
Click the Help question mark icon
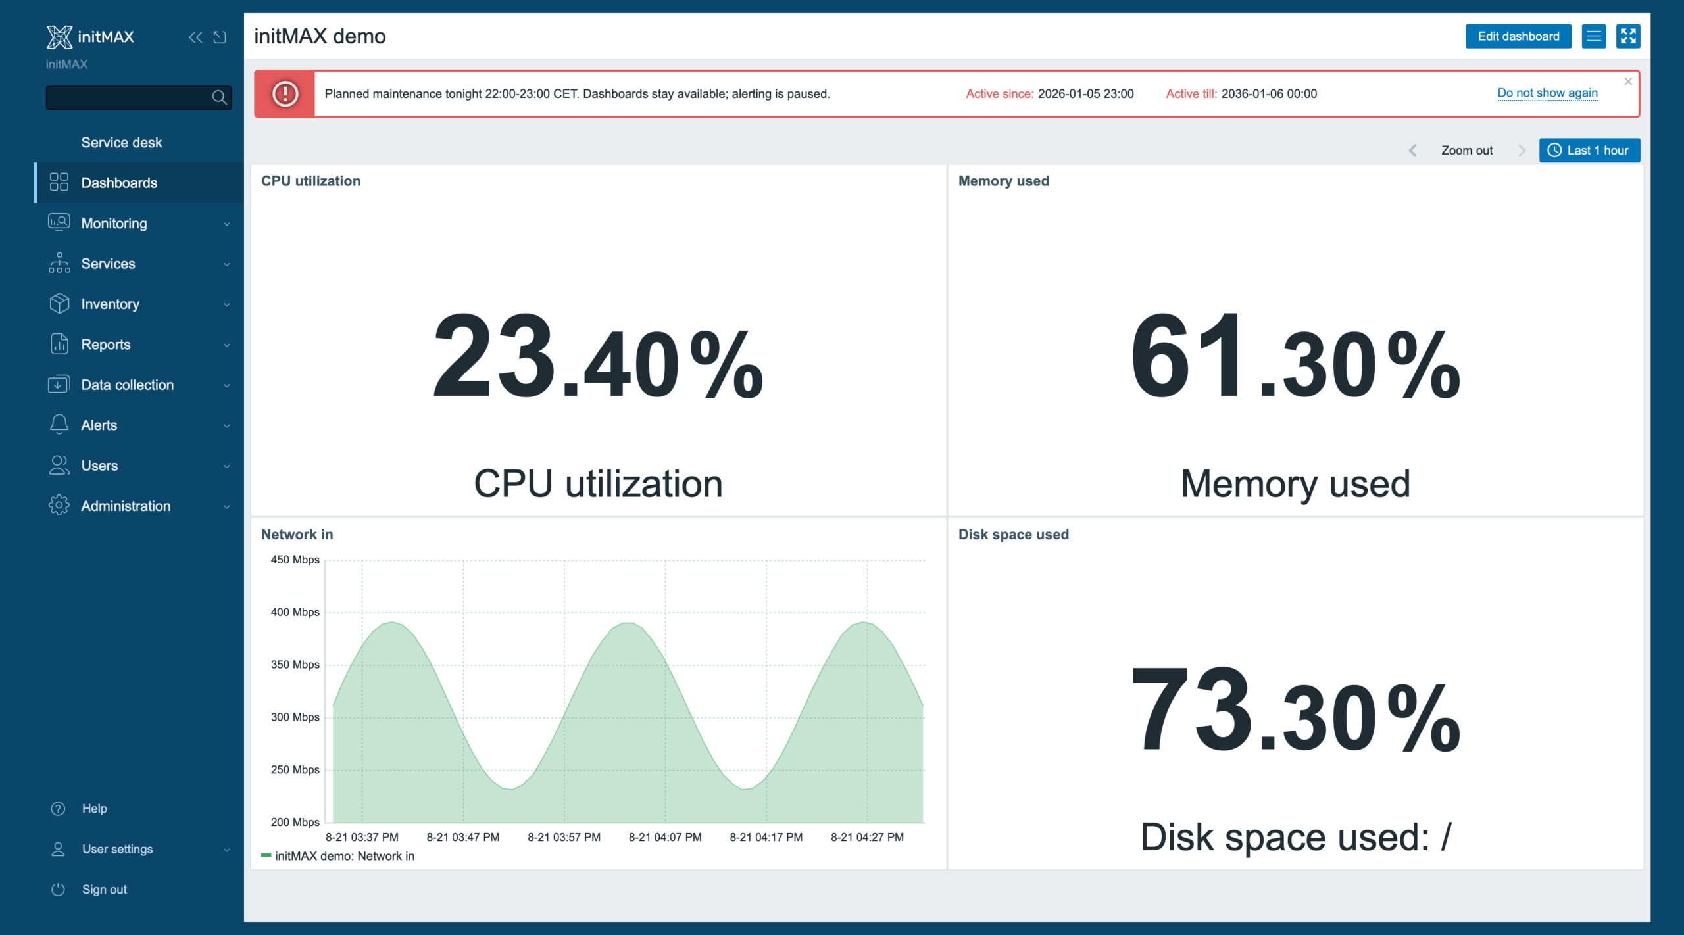(58, 809)
